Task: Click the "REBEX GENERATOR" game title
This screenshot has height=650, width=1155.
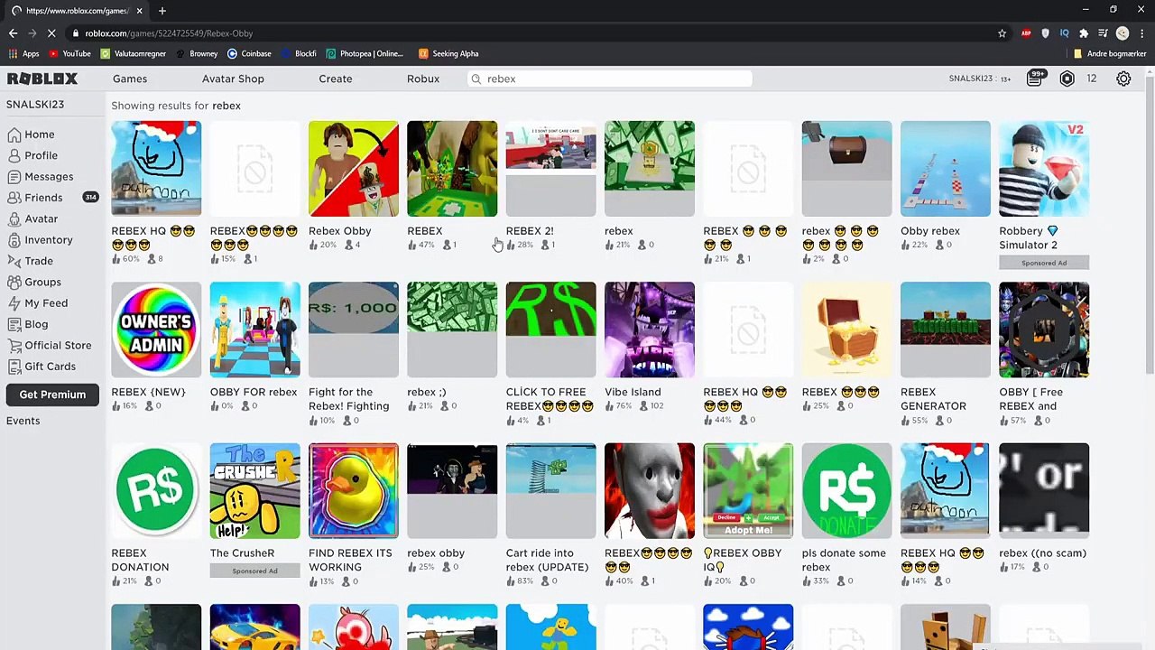Action: coord(933,399)
